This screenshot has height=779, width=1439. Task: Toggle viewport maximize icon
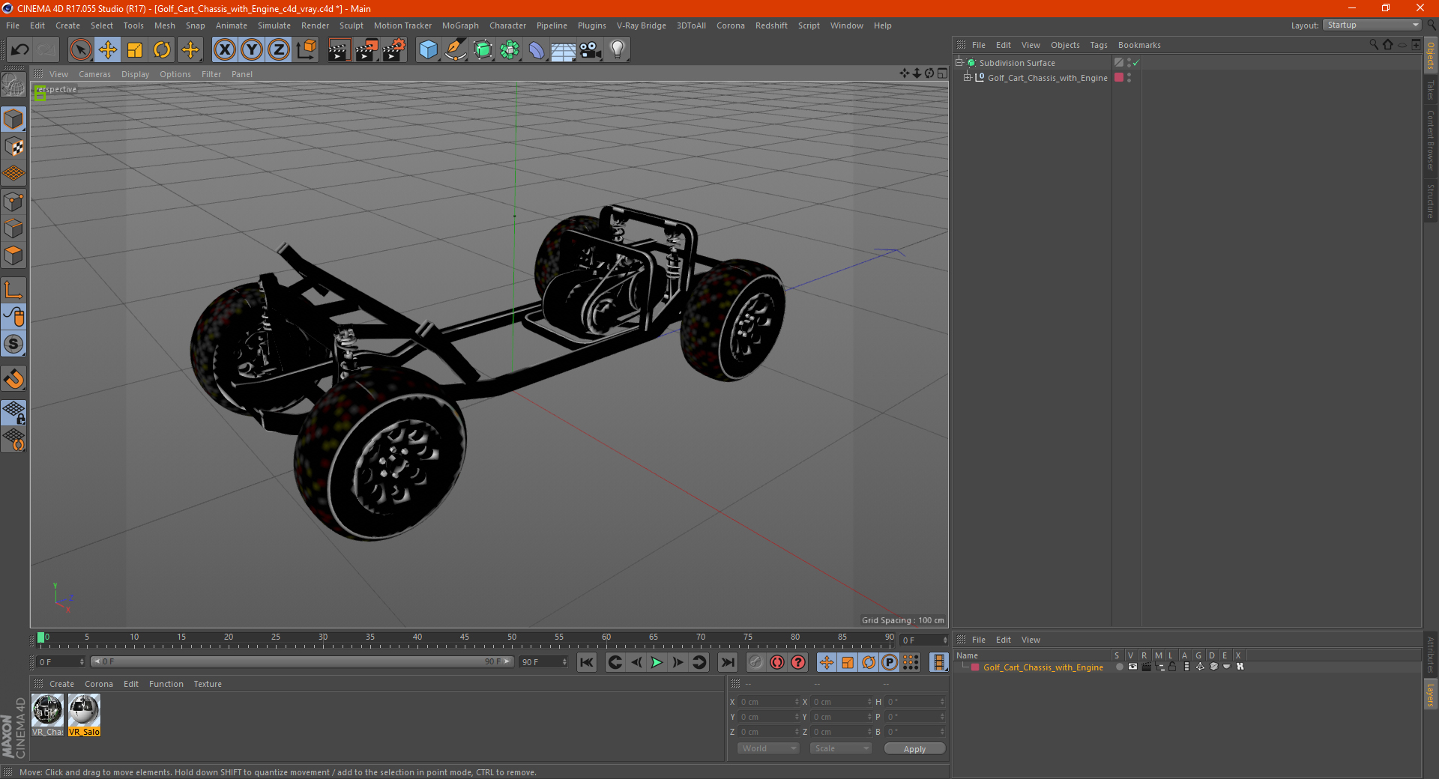[x=943, y=73]
